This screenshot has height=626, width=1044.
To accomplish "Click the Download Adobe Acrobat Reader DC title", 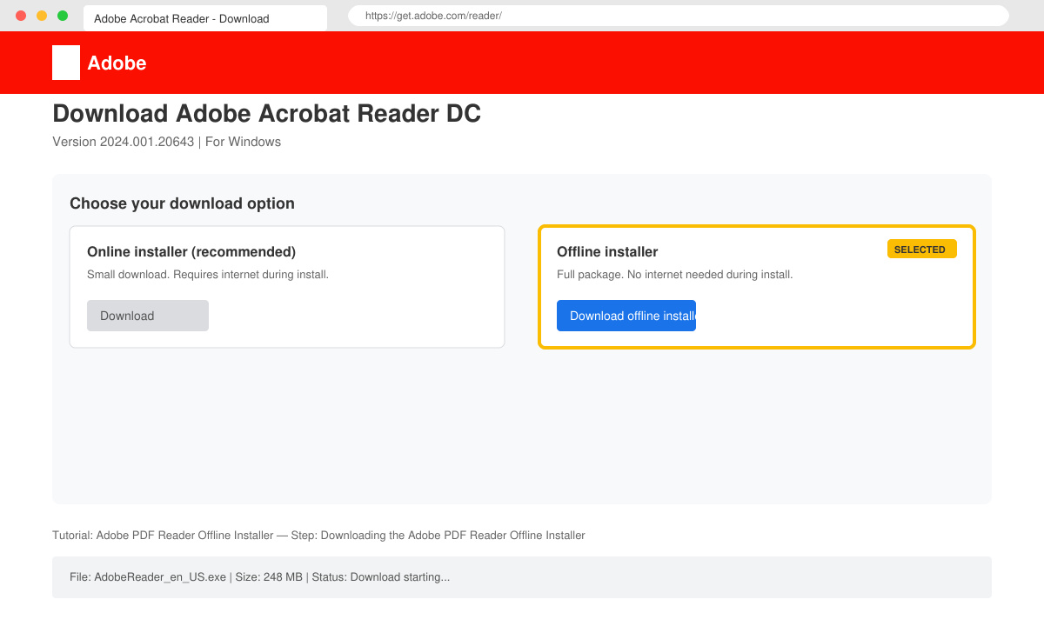I will 266,113.
